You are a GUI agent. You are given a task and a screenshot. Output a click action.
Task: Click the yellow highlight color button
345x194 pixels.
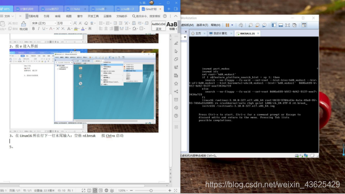point(76,29)
